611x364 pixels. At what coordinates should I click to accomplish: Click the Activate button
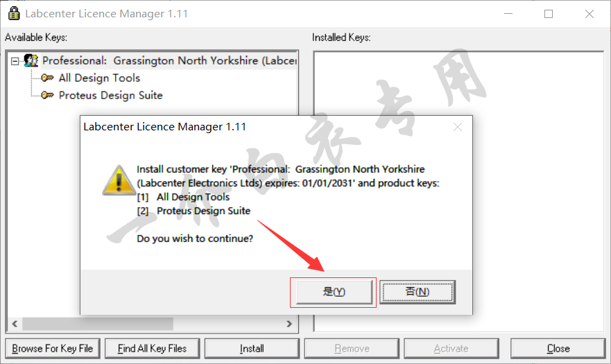pyautogui.click(x=451, y=349)
